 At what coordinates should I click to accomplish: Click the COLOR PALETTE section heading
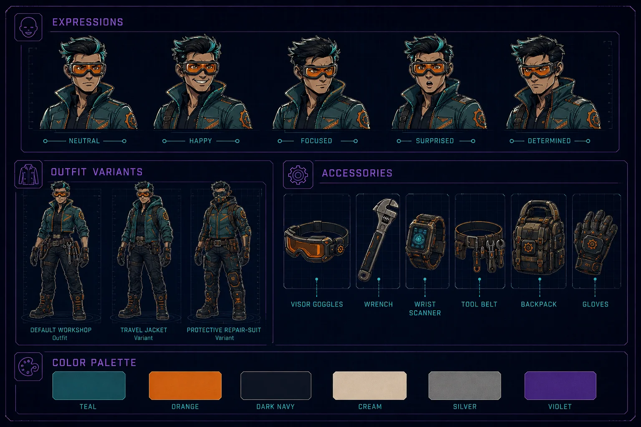pyautogui.click(x=94, y=363)
